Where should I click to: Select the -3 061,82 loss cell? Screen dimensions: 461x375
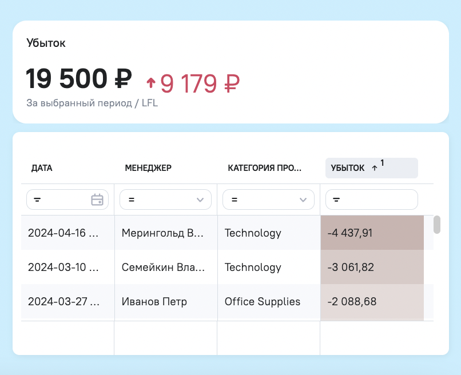(x=372, y=267)
